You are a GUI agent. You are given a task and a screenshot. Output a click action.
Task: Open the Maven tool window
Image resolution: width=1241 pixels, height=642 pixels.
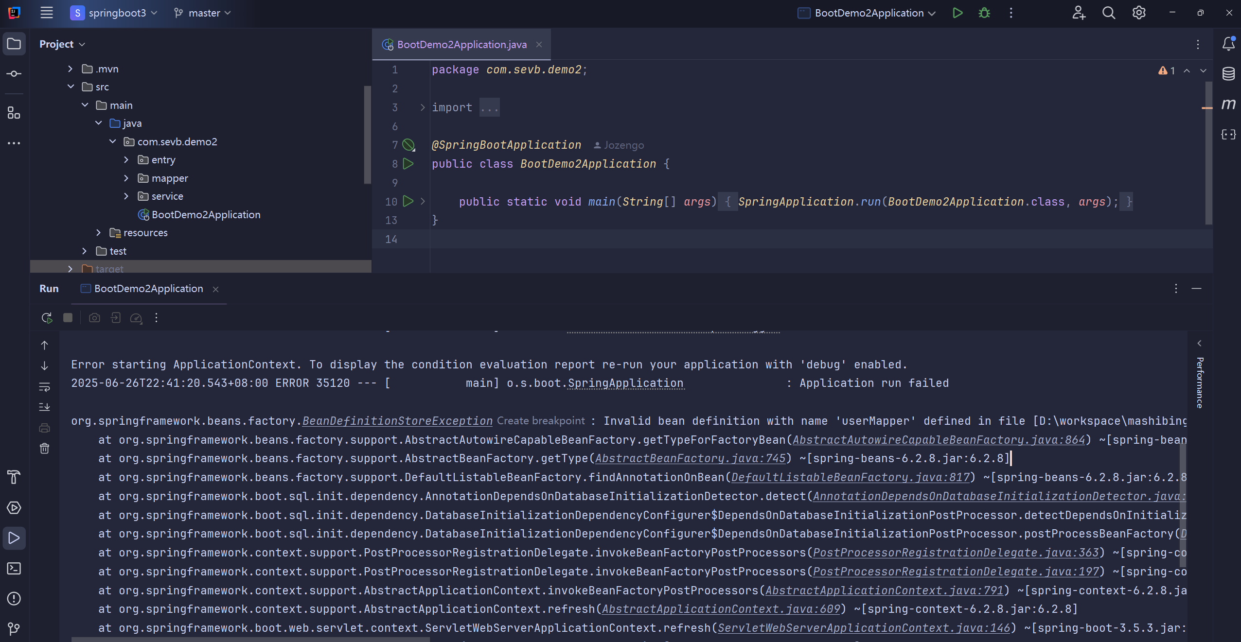click(1229, 104)
